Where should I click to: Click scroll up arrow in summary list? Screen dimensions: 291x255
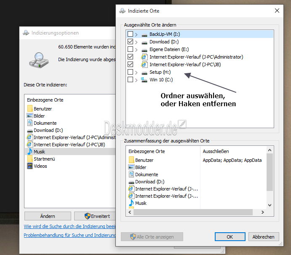[x=270, y=150]
